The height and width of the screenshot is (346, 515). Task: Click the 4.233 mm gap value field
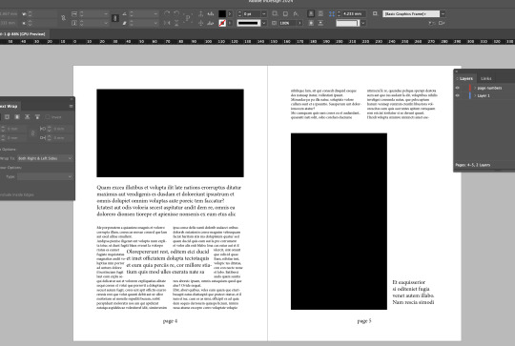(354, 13)
